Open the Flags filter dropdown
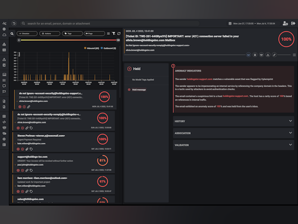The height and width of the screenshot is (224, 298). [x=94, y=33]
